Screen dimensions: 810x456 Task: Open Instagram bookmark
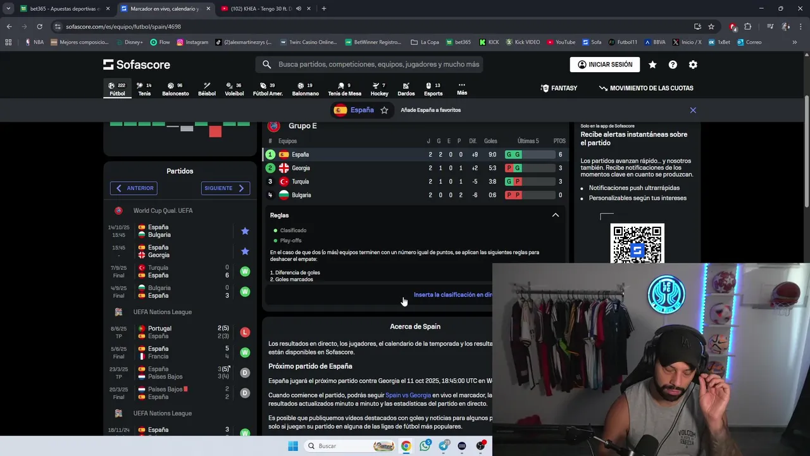pyautogui.click(x=192, y=42)
